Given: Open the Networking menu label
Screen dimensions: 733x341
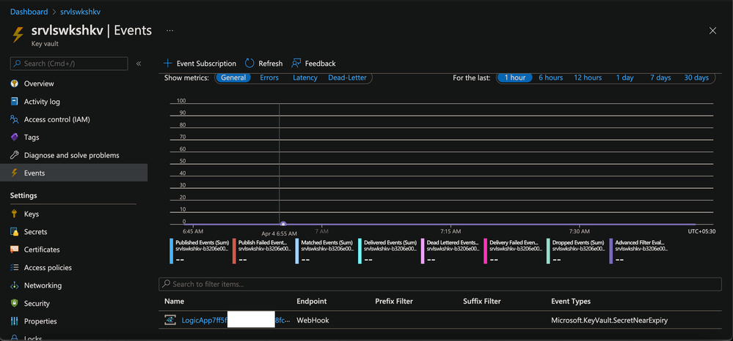Looking at the screenshot, I should point(43,285).
